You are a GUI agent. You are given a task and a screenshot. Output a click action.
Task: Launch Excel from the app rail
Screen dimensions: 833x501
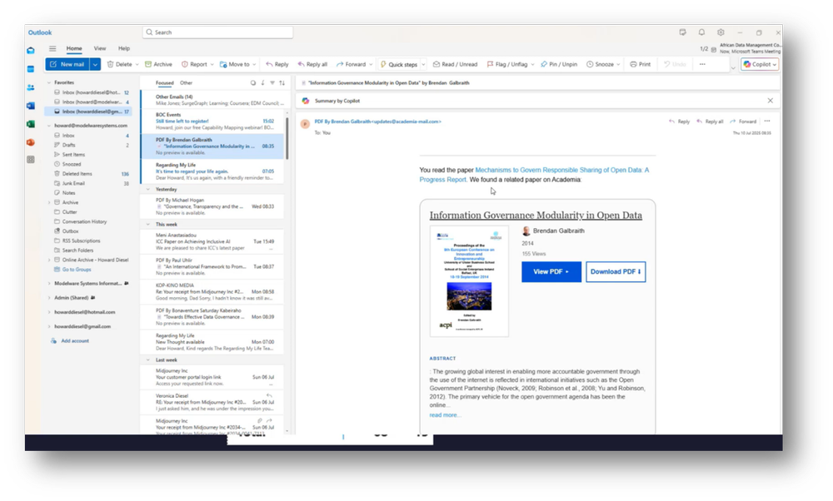[31, 124]
